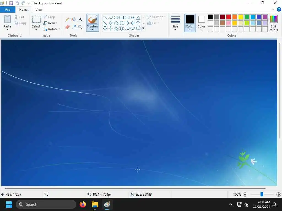Pick the yellow color swatch
This screenshot has width=282, height=211.
(x=241, y=17)
